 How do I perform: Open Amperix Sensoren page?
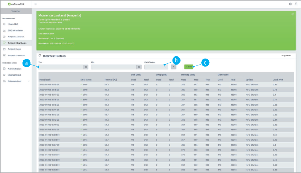[x=16, y=55]
